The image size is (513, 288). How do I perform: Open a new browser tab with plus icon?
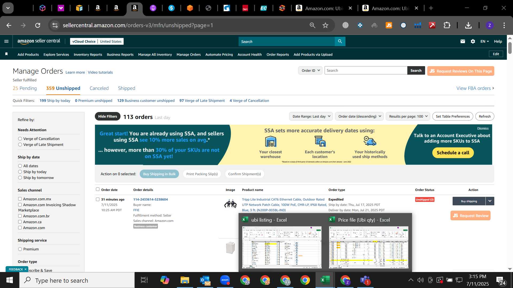[431, 8]
